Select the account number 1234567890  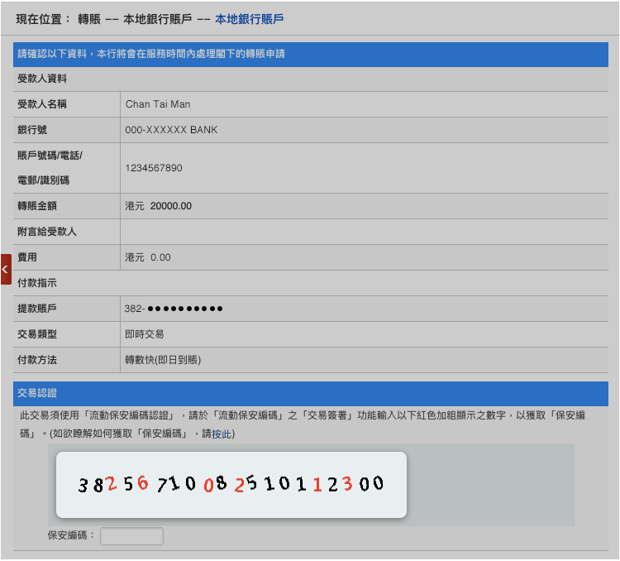154,168
